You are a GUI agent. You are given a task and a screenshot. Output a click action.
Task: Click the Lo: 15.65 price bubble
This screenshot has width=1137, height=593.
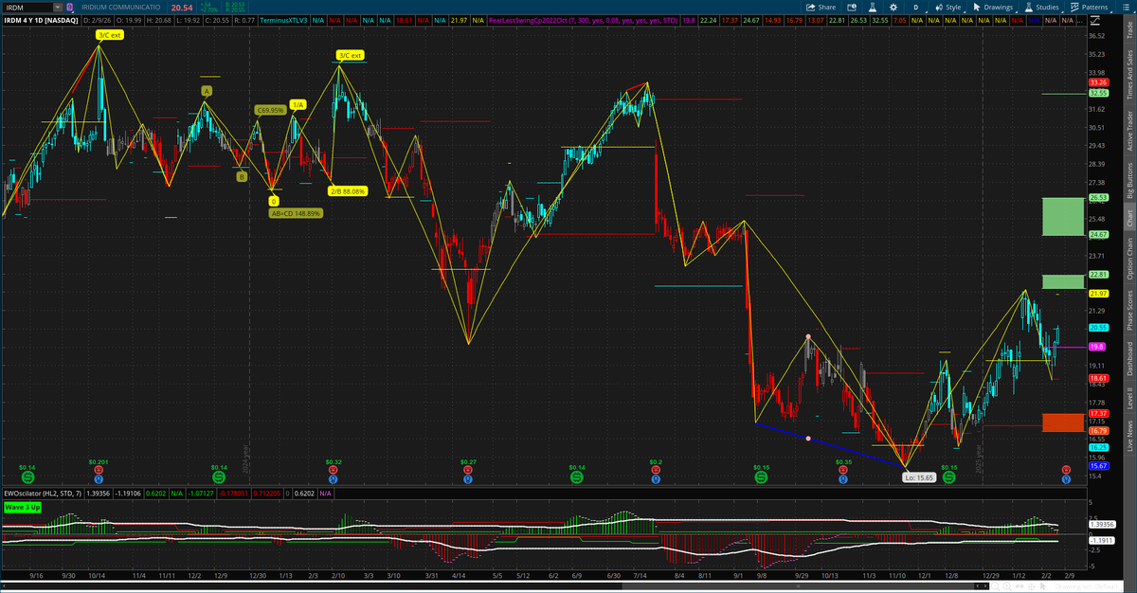919,477
